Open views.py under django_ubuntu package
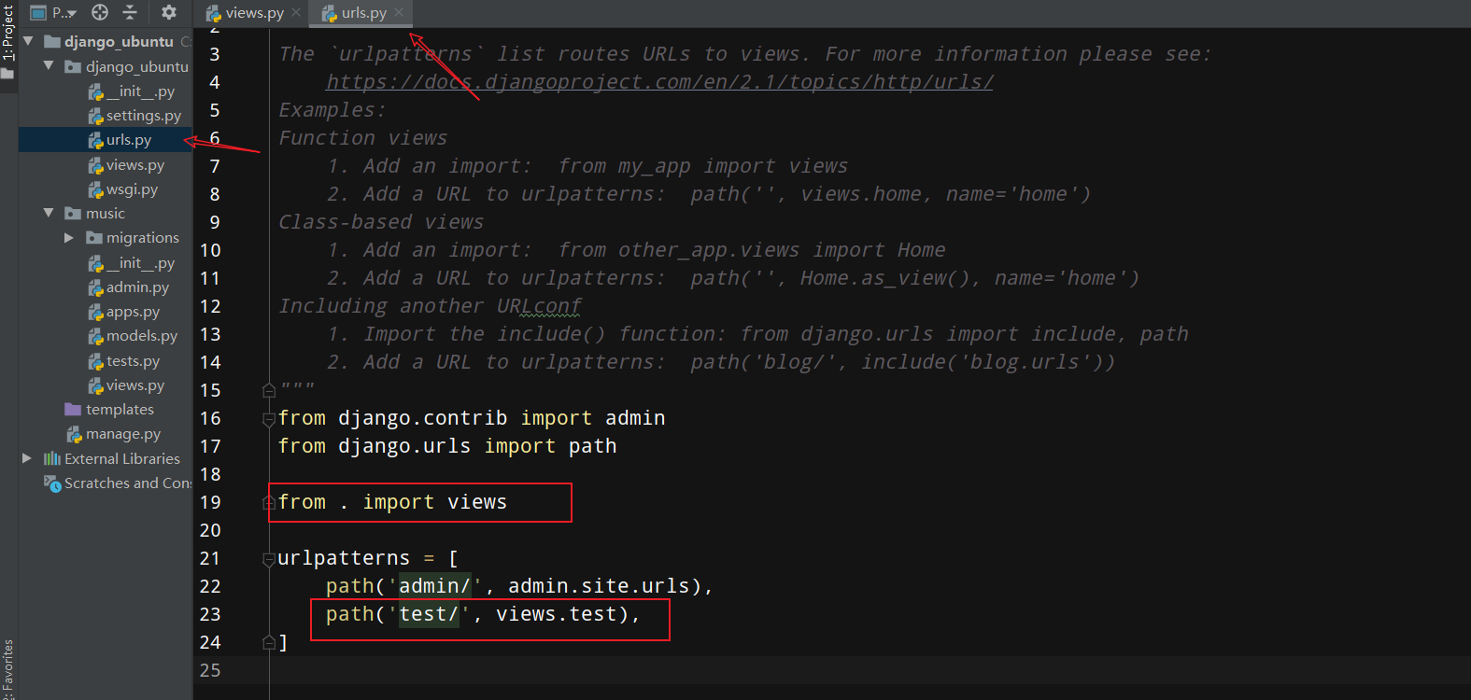 coord(135,165)
